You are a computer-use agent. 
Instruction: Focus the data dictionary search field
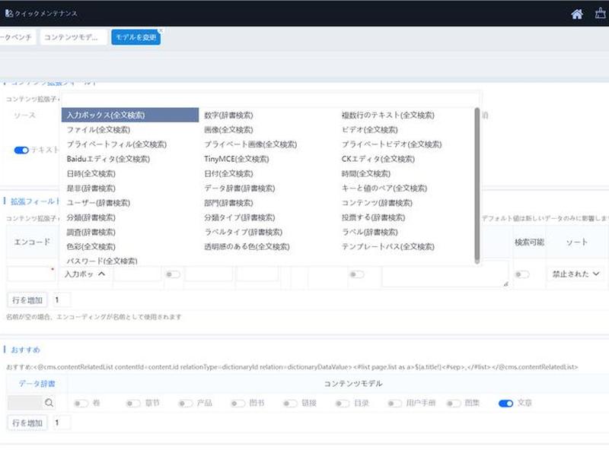25,403
